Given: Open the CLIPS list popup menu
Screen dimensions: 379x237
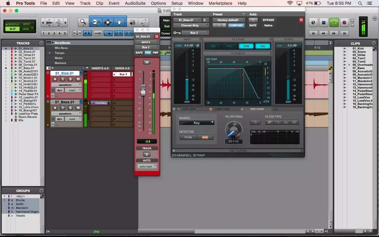Looking at the screenshot, I should click(373, 43).
